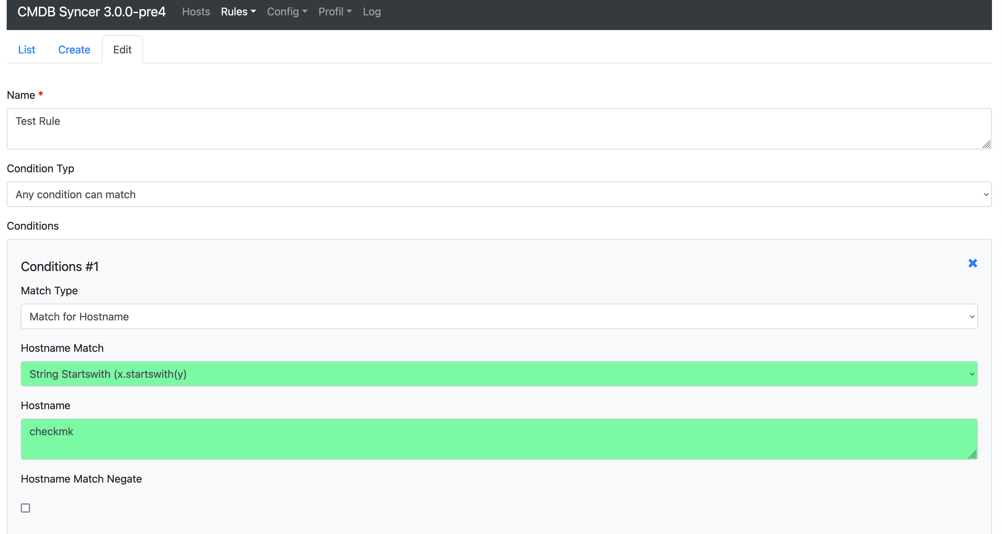Select the Edit tab

point(122,50)
